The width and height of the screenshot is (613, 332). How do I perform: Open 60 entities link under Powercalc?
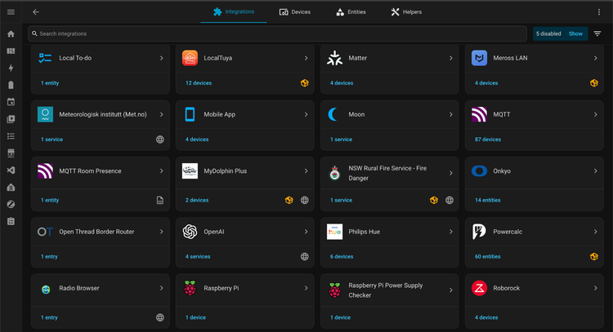pos(487,257)
